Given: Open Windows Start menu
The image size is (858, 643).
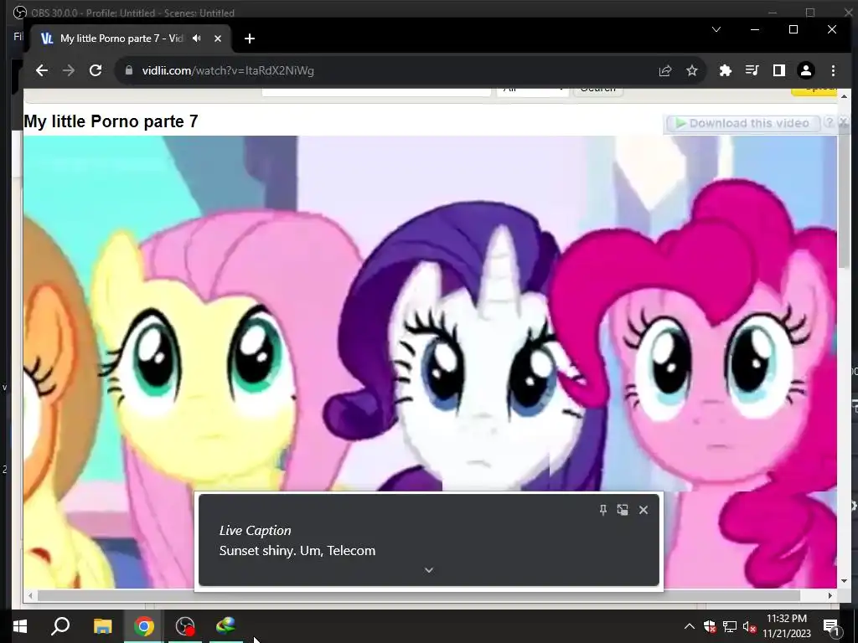Looking at the screenshot, I should coord(20,626).
